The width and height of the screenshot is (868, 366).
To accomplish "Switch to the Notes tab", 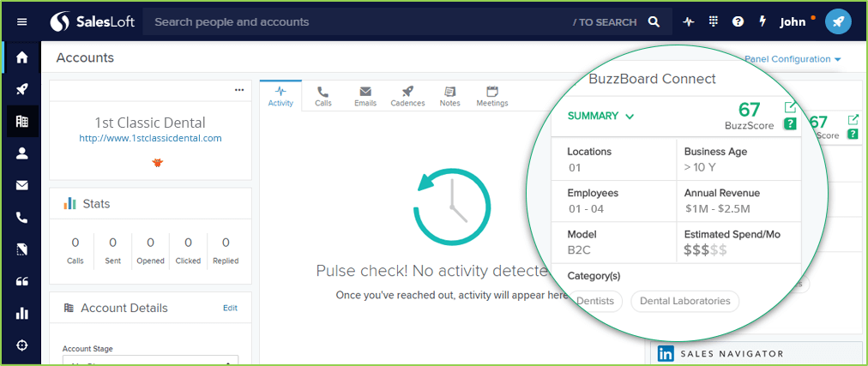I will point(450,96).
